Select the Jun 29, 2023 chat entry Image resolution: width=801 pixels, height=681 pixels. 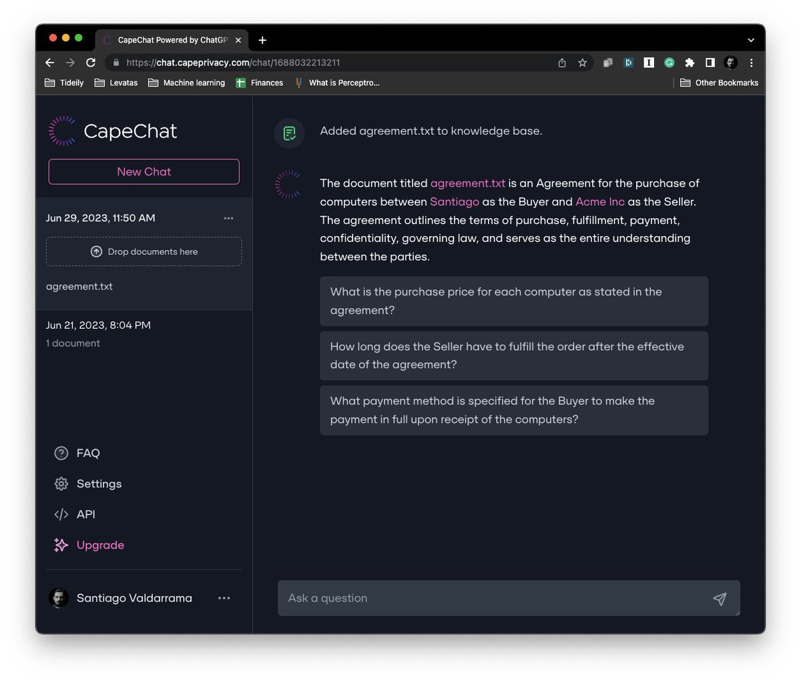[x=100, y=218]
